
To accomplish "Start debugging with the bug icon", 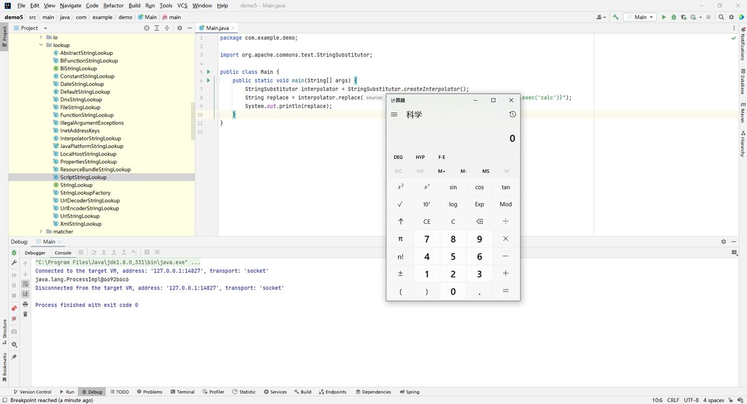I will pyautogui.click(x=673, y=17).
